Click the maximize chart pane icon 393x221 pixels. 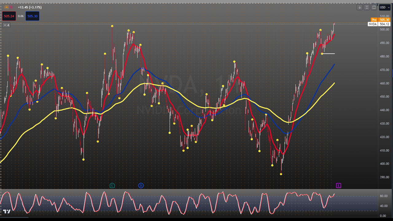[374, 7]
